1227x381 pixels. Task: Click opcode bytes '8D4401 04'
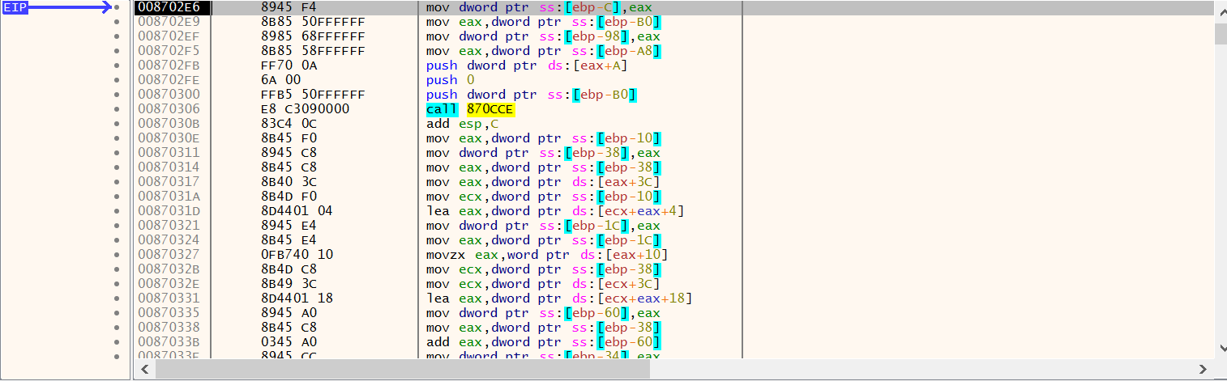[296, 211]
